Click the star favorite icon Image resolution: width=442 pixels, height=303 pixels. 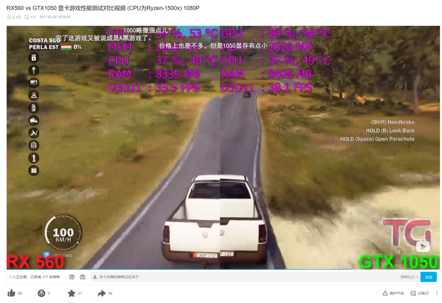71,293
